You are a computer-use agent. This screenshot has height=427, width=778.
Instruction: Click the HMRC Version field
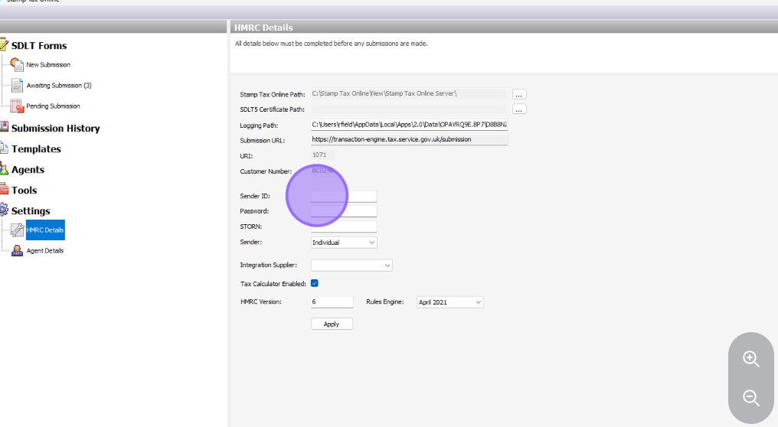pyautogui.click(x=332, y=302)
